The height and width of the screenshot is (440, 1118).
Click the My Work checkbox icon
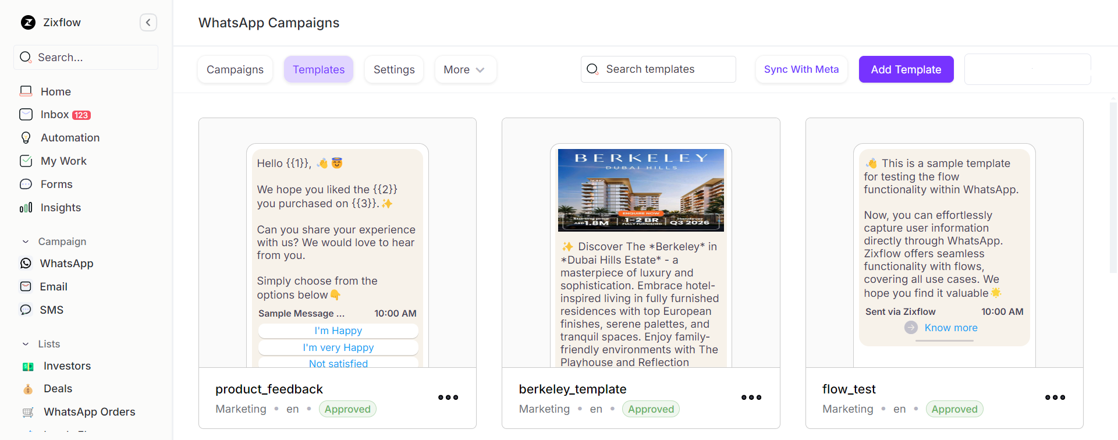coord(26,161)
